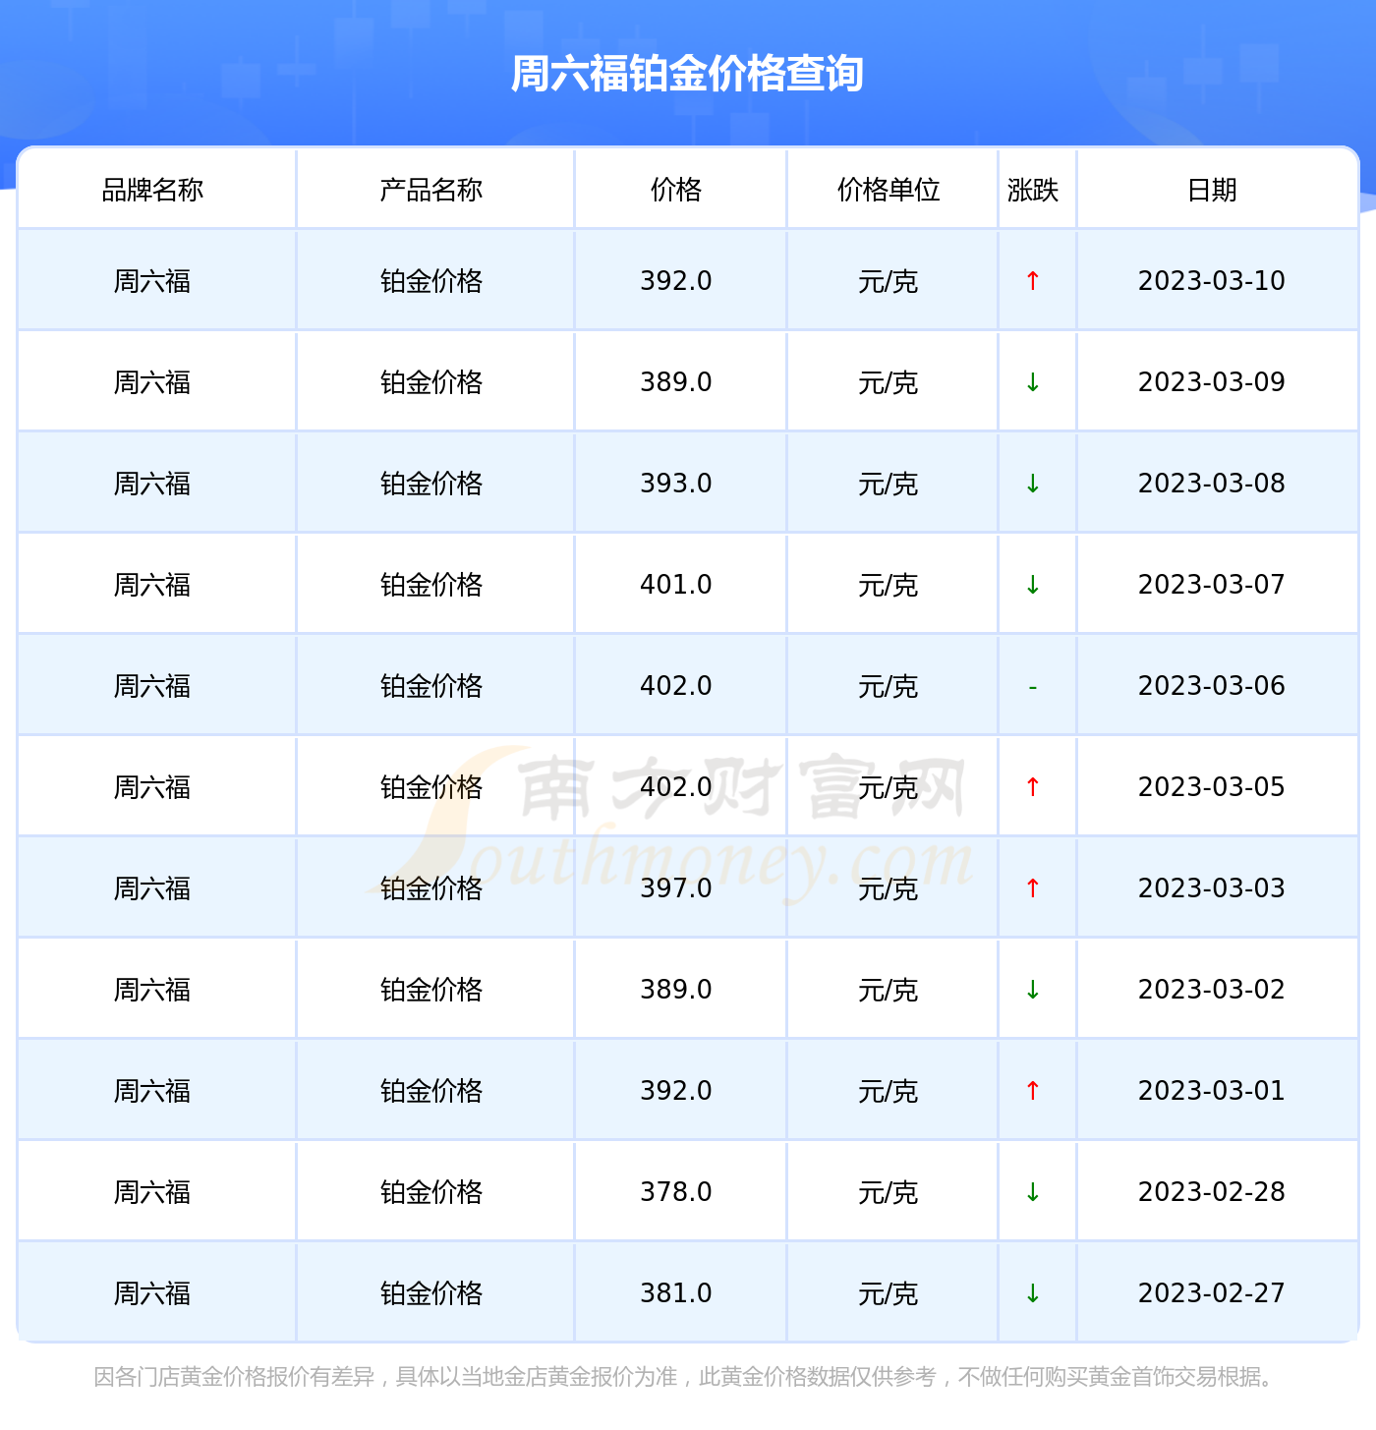
Task: Click the green down arrow for 2023-02-27
Action: pyautogui.click(x=1032, y=1293)
